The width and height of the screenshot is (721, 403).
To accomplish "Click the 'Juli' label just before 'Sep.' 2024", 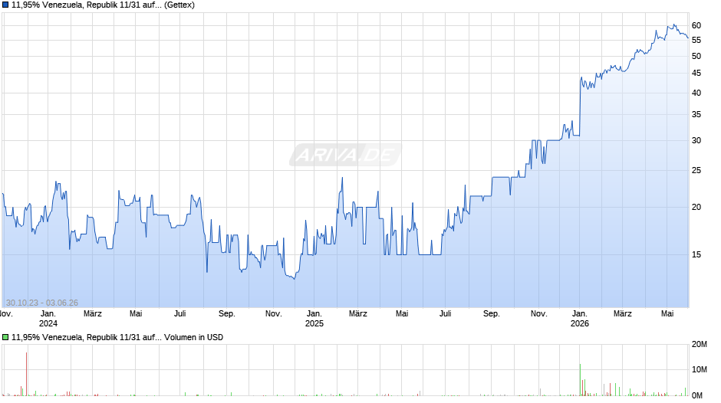I will 179,314.
